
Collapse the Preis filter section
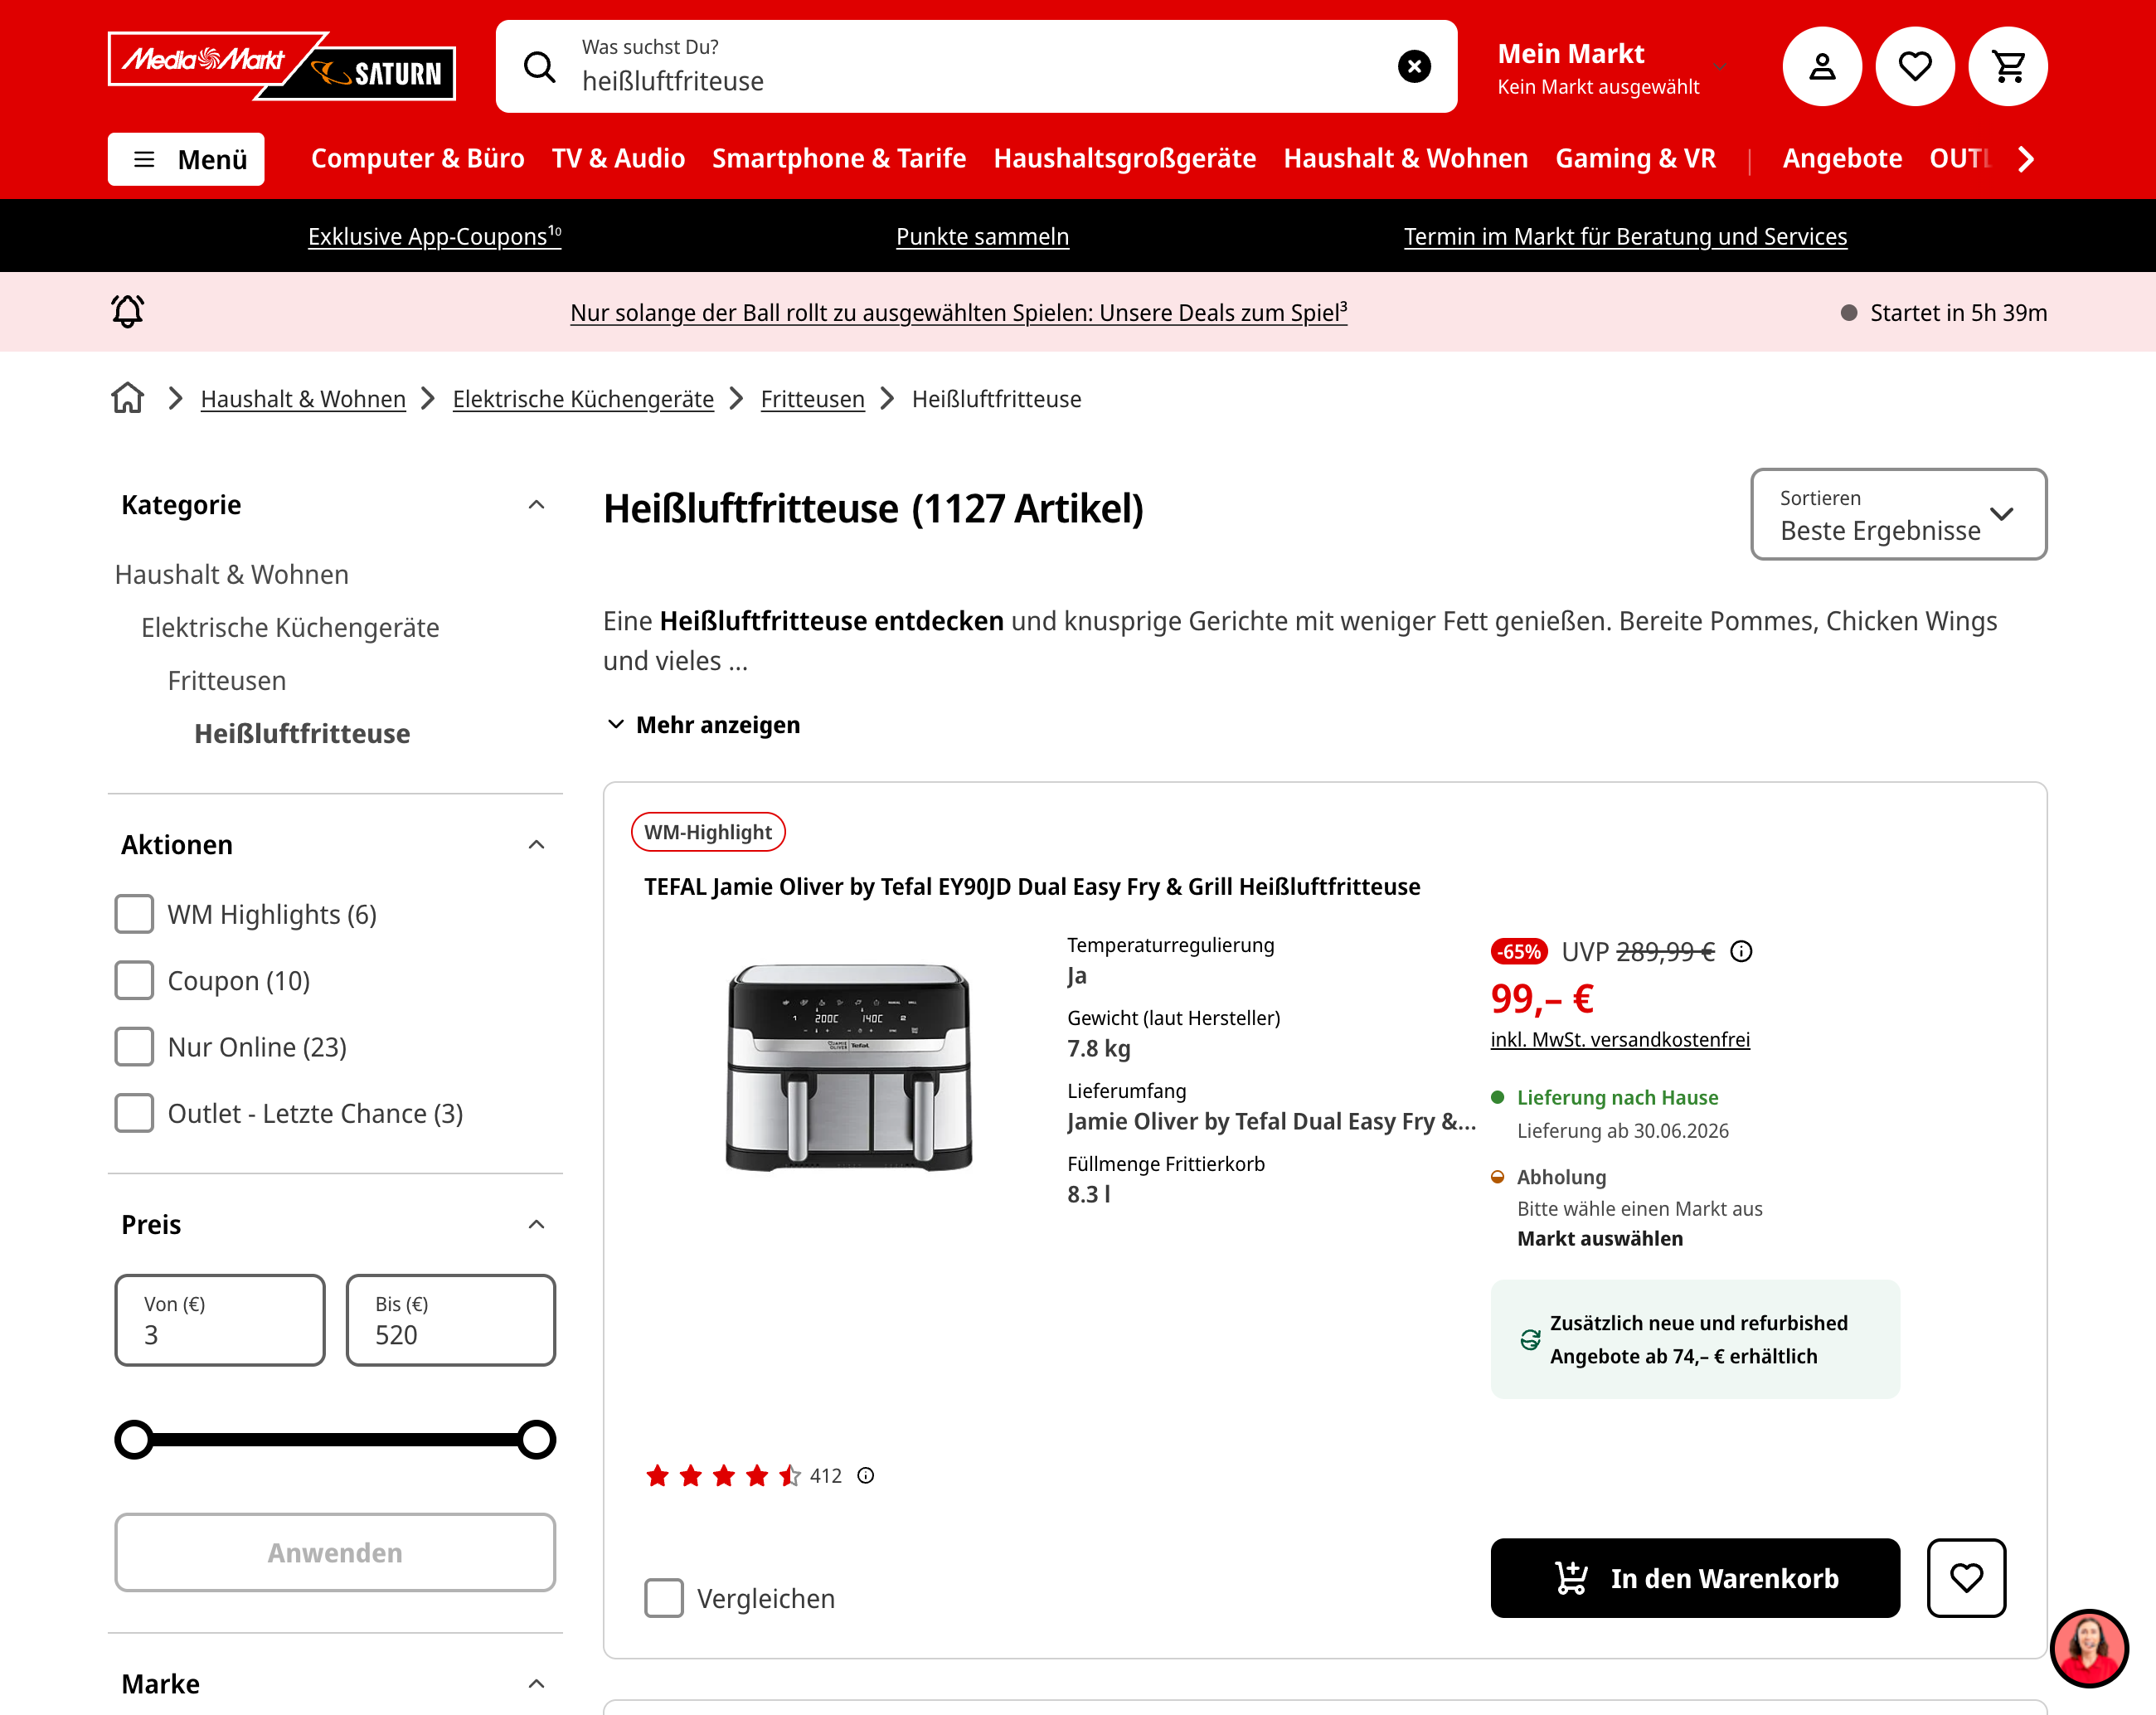point(536,1225)
